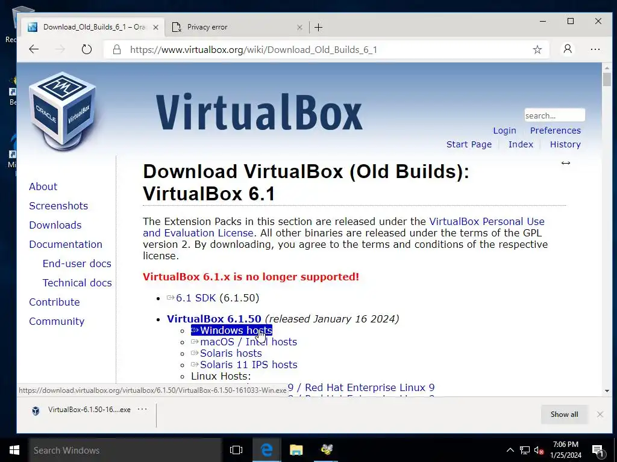
Task: Open About in the sidebar
Action: click(x=43, y=186)
